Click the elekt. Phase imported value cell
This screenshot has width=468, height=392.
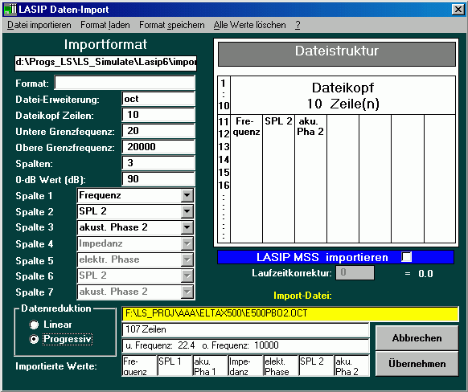281,365
